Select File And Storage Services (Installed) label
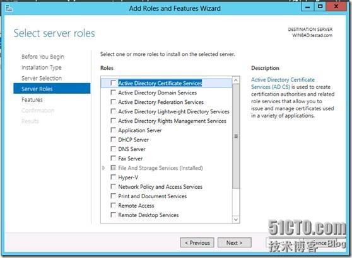Image resolution: width=352 pixels, height=258 pixels. (160, 168)
